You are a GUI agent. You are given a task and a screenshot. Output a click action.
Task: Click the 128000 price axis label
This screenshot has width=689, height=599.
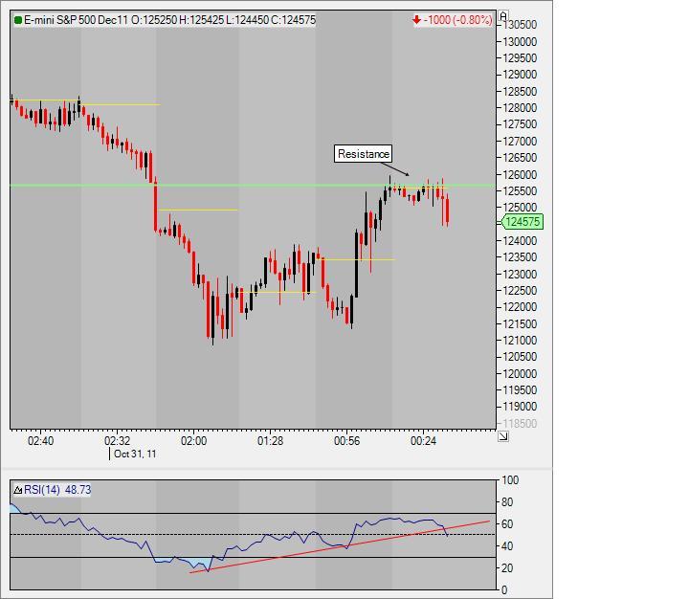(520, 108)
